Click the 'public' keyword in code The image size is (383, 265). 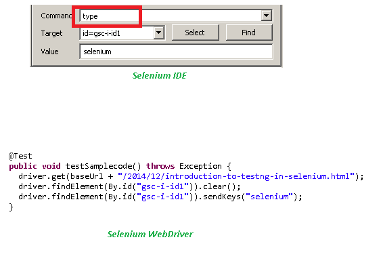pos(23,167)
